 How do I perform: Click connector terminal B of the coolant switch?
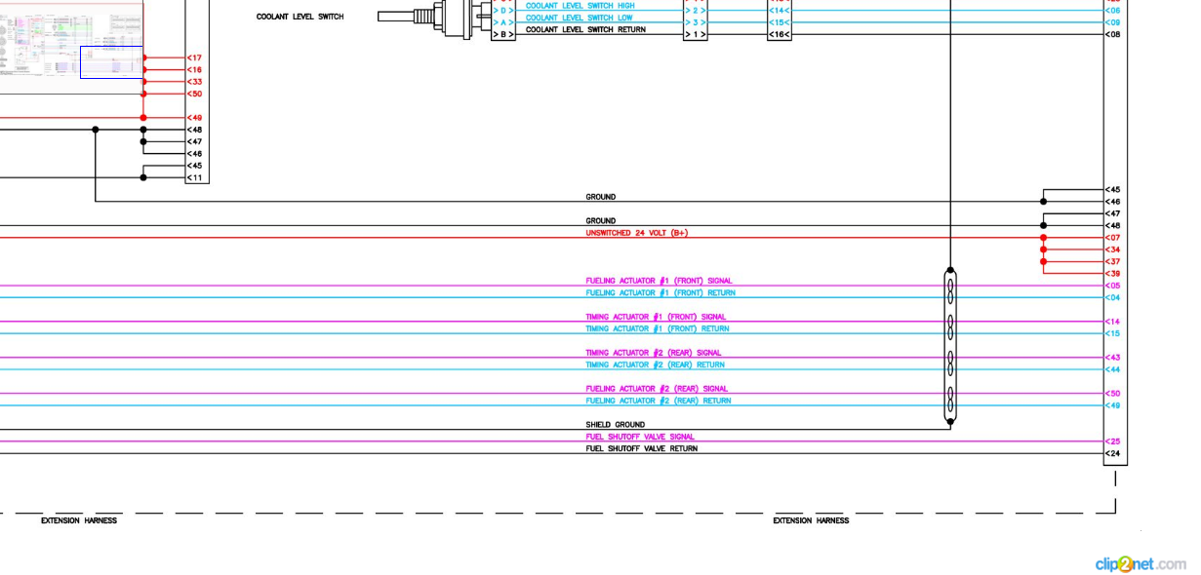click(502, 34)
